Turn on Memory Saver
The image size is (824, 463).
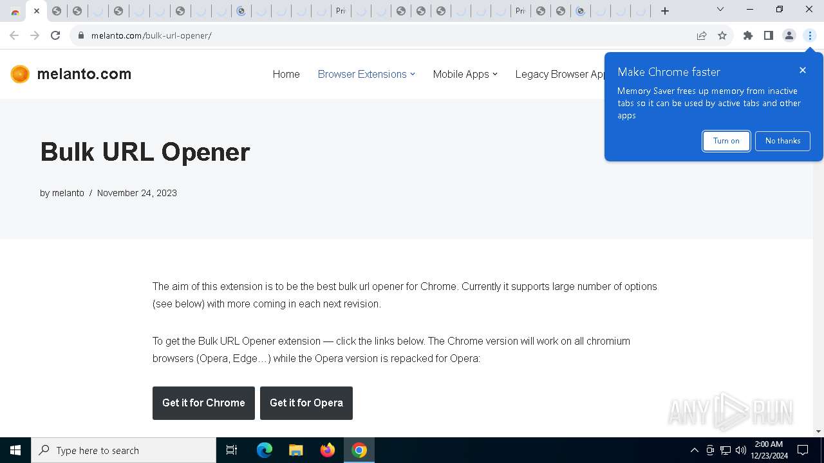[726, 141]
